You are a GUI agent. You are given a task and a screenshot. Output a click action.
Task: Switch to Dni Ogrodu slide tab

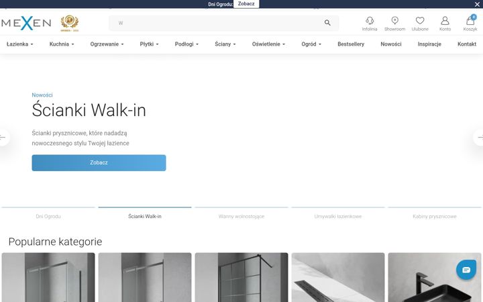(x=48, y=215)
